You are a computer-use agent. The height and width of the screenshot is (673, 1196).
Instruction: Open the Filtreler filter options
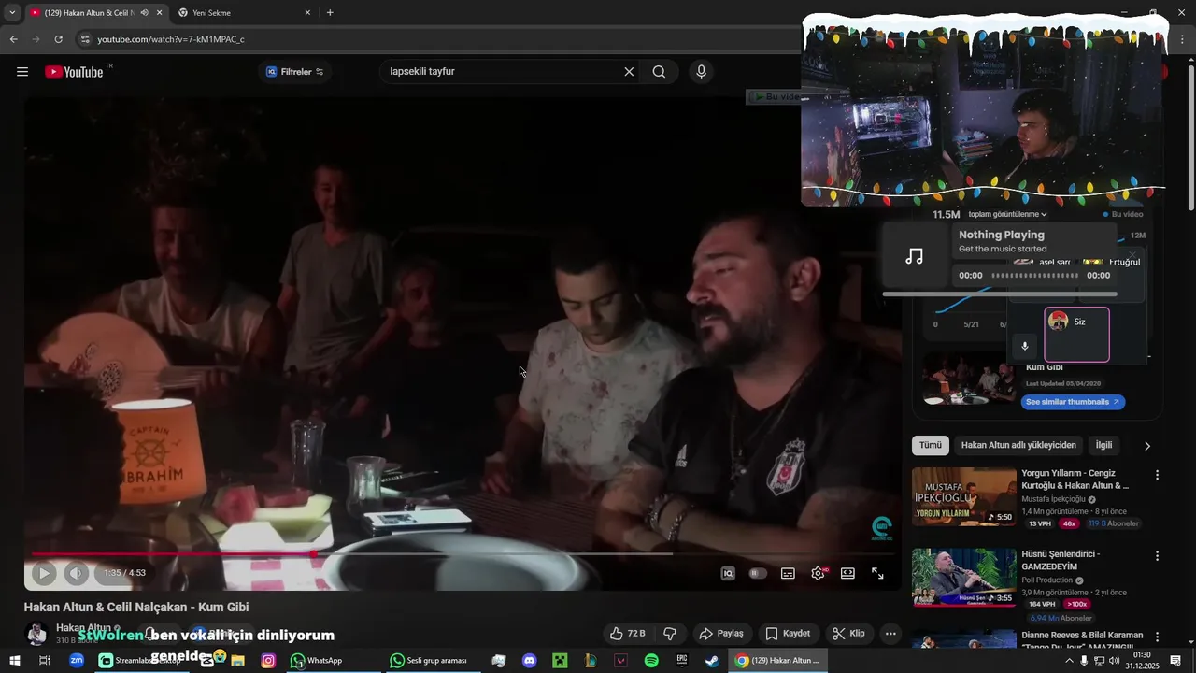click(295, 72)
